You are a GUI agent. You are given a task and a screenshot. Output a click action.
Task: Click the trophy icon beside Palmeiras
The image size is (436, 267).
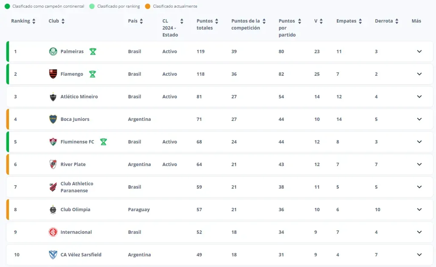point(93,52)
